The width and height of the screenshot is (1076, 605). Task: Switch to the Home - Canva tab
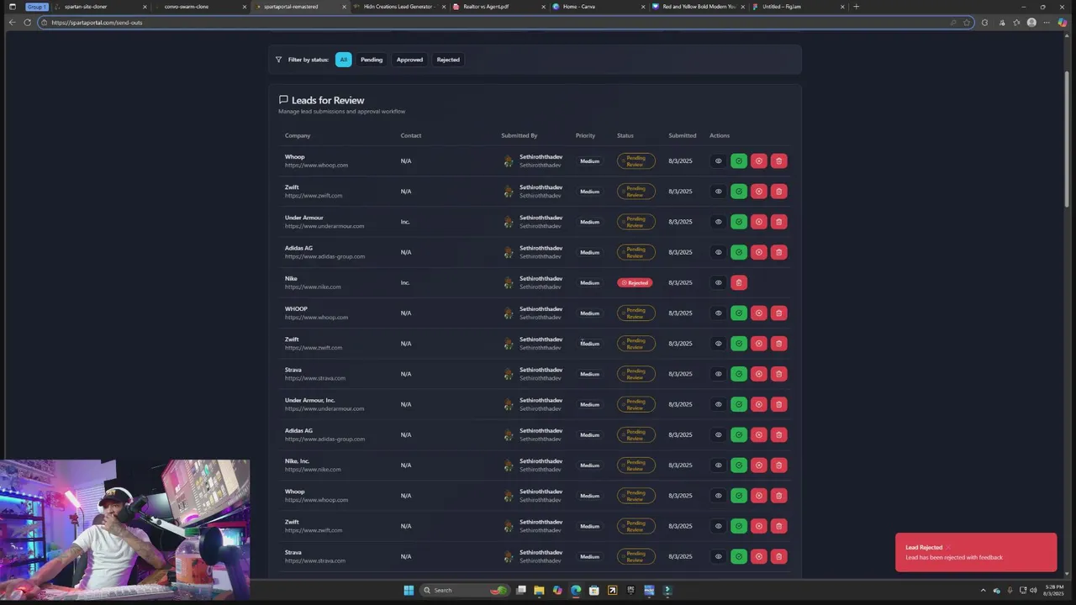click(597, 7)
